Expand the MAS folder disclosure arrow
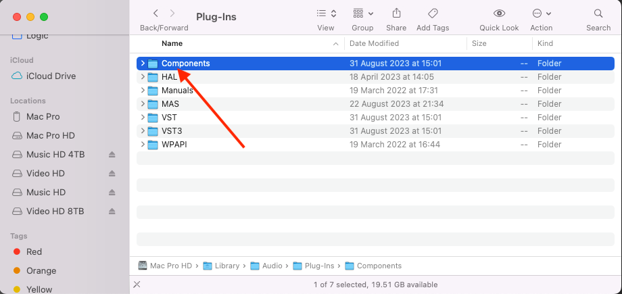This screenshot has width=622, height=294. pyautogui.click(x=143, y=104)
